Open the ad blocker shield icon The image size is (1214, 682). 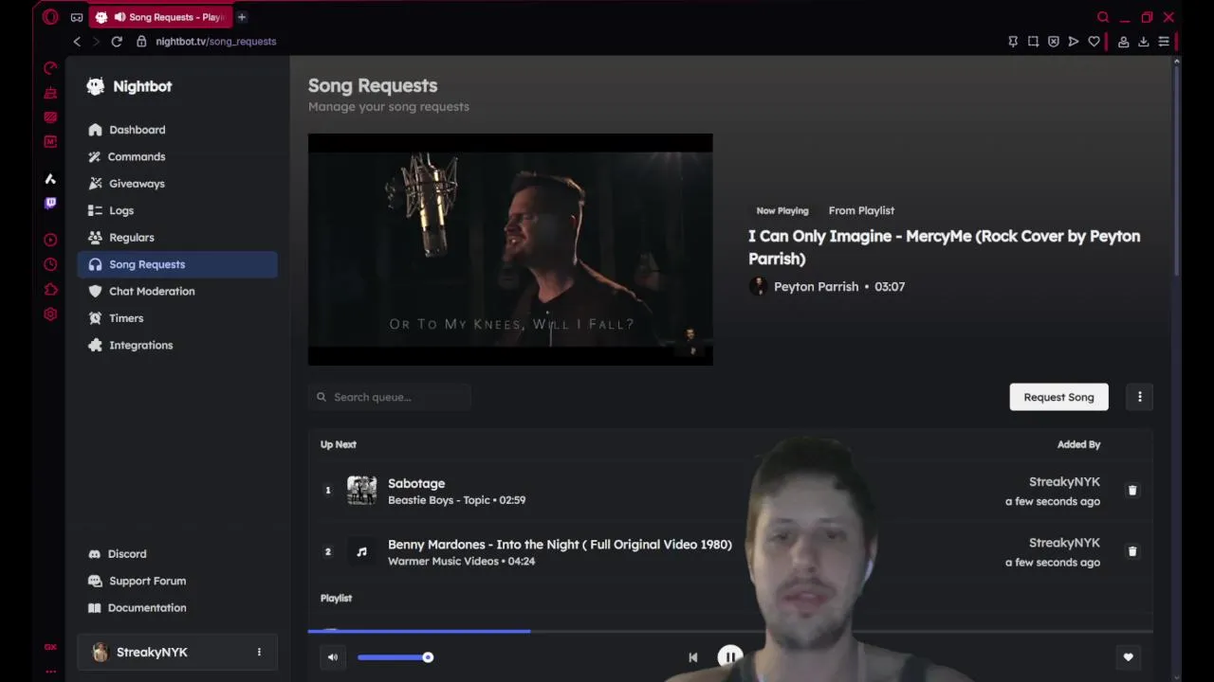pyautogui.click(x=1054, y=42)
